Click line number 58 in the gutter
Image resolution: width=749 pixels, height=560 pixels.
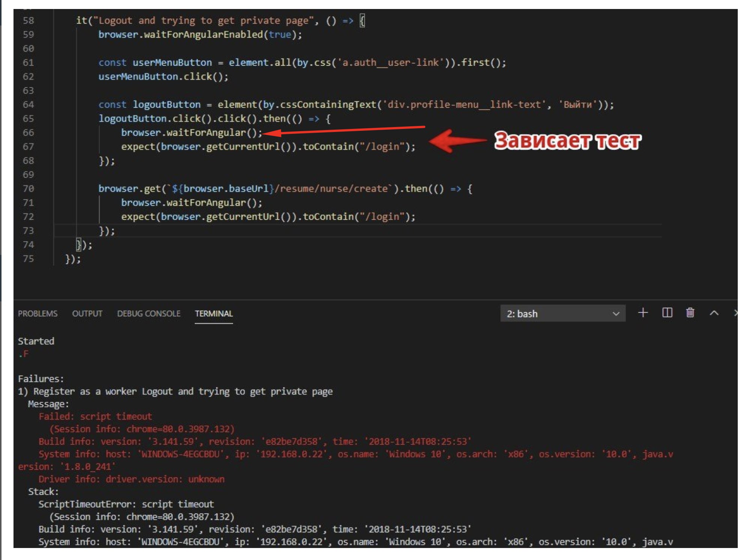[28, 21]
